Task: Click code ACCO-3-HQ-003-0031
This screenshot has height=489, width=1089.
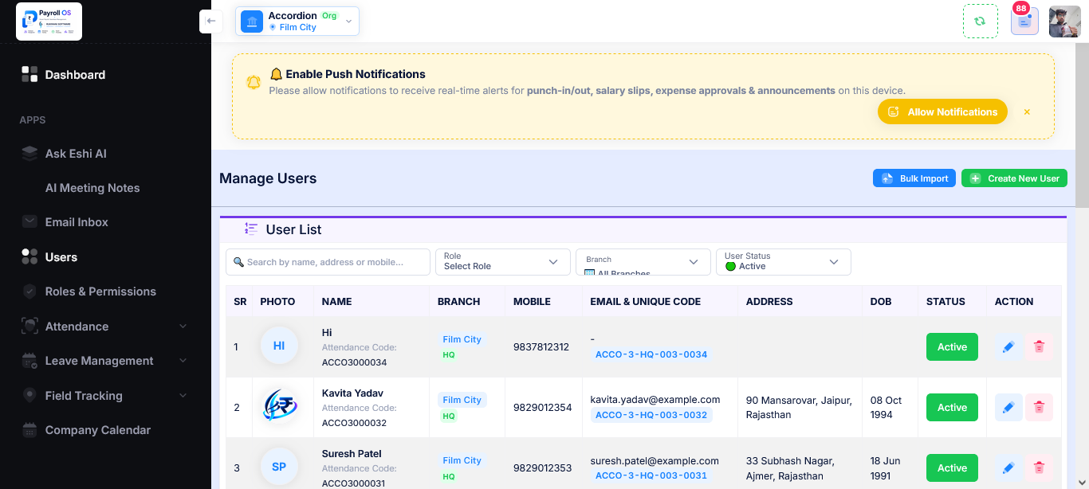Action: tap(651, 475)
